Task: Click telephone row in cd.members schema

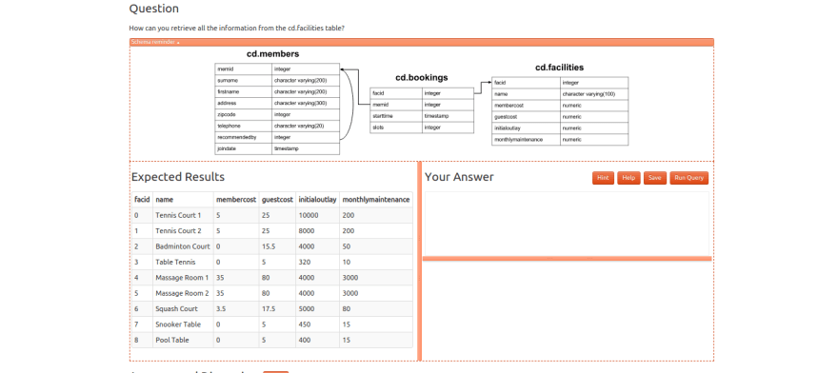Action: 277,126
